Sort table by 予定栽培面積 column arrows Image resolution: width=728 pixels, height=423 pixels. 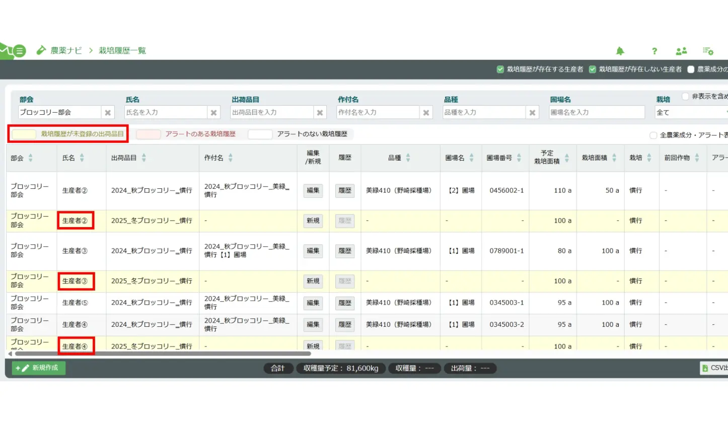[x=567, y=158]
